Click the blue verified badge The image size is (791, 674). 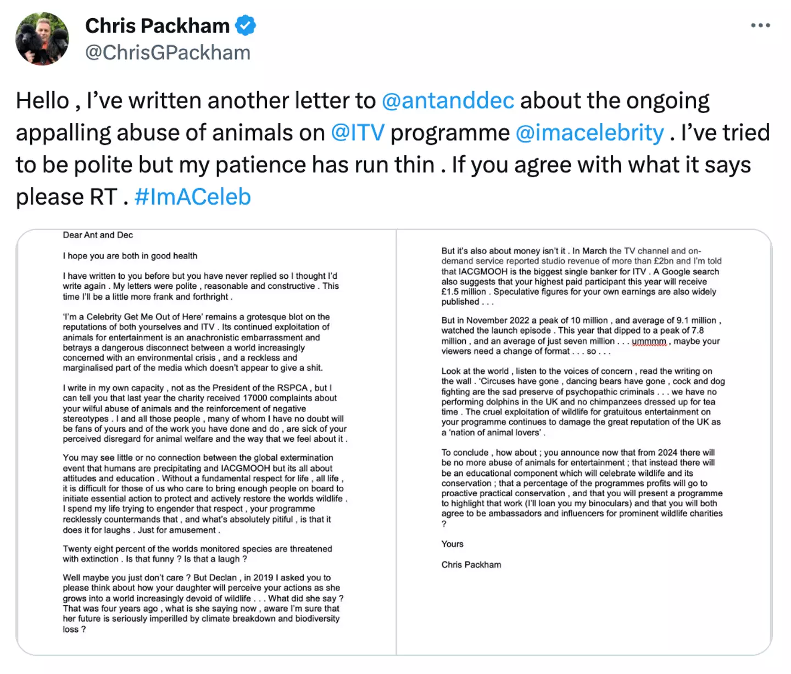tap(246, 25)
